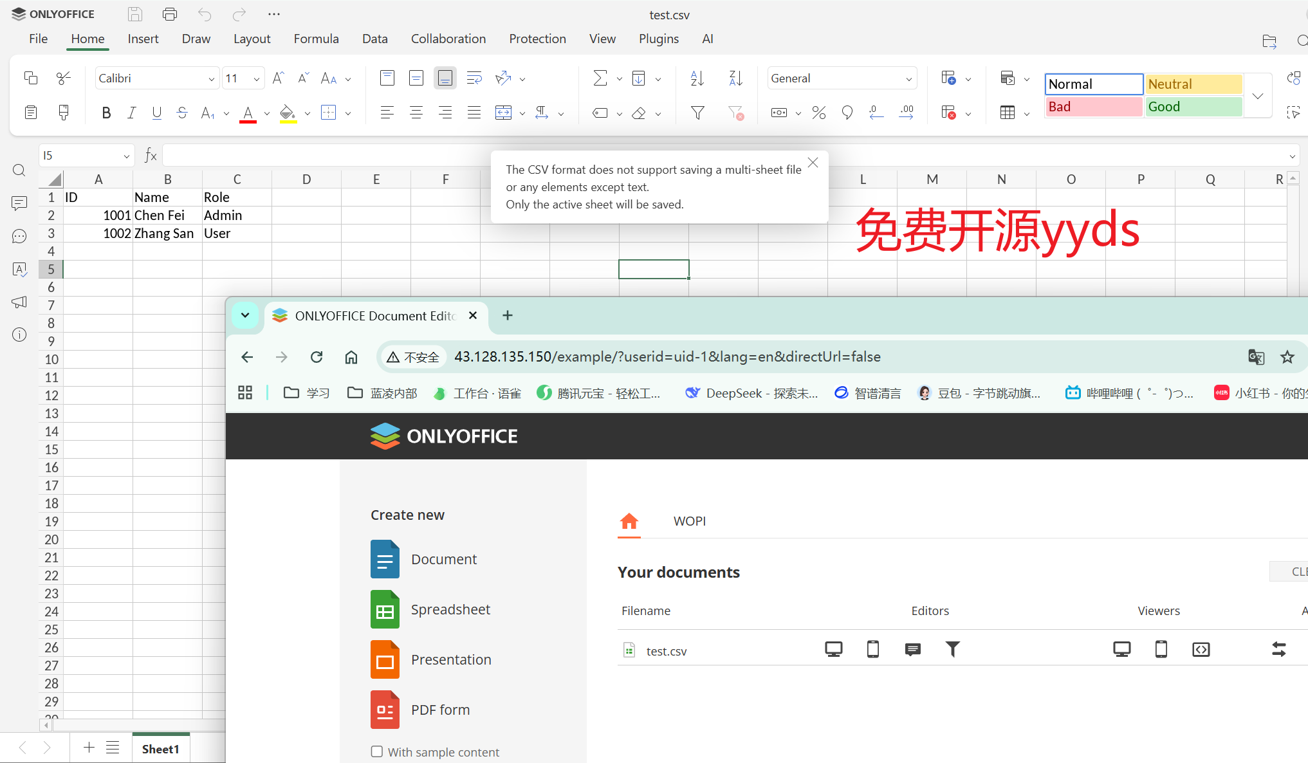The image size is (1308, 763).
Task: Click the Copy Style paintbrush icon
Action: [x=63, y=113]
